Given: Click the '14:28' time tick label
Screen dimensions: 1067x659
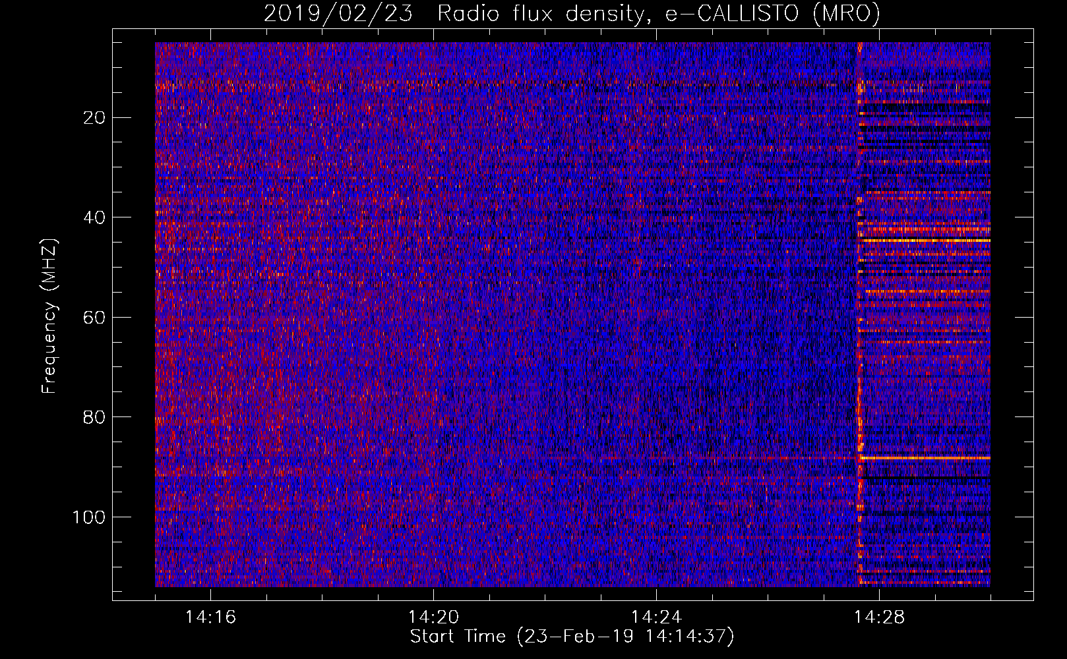Looking at the screenshot, I should point(879,617).
